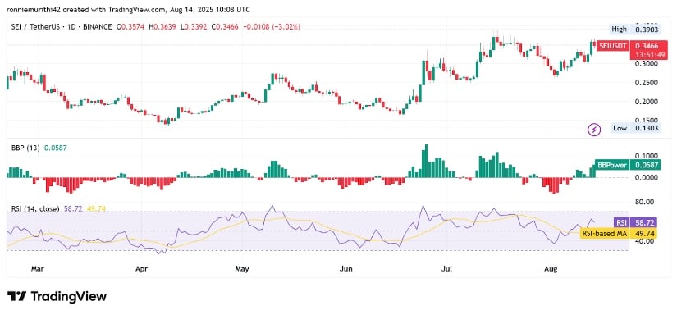
Task: Click the TradingView logo
Action: [57, 296]
